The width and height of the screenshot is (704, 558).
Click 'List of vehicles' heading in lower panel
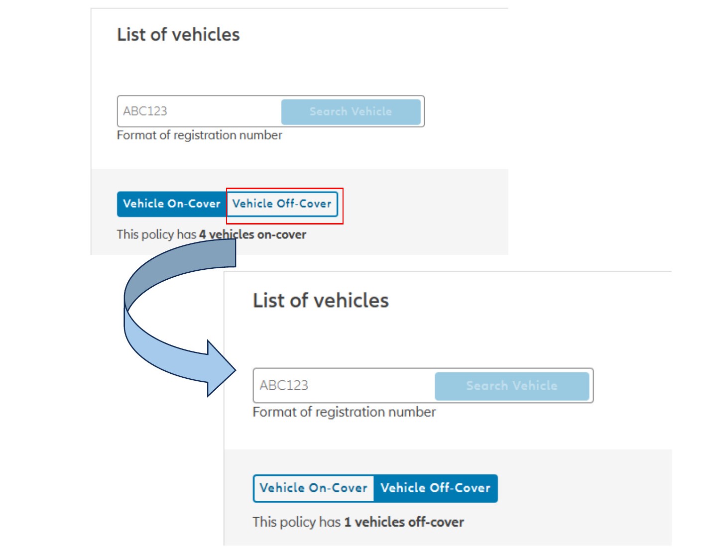click(x=321, y=301)
